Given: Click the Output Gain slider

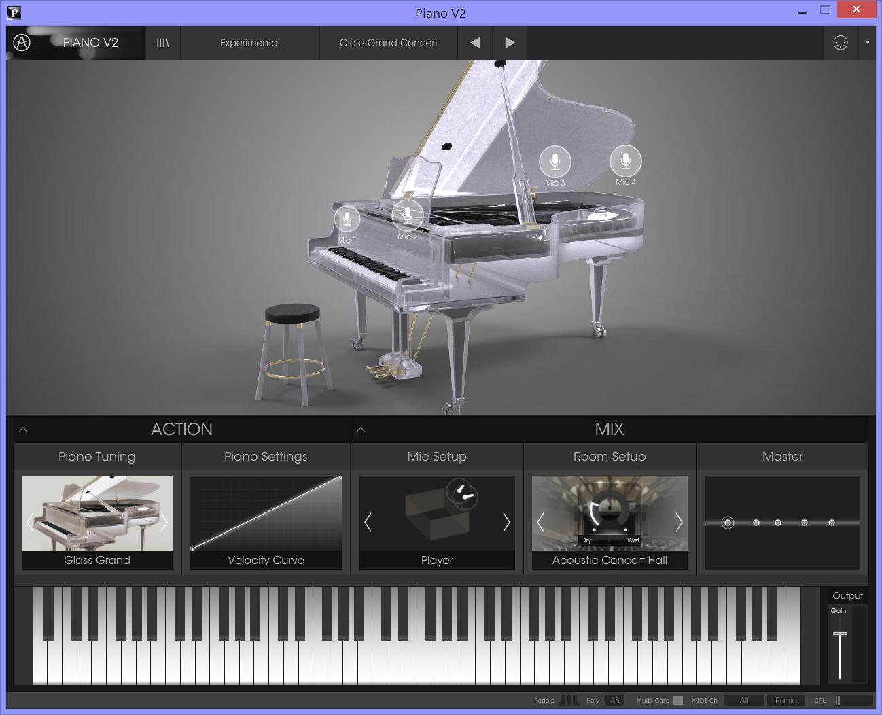Looking at the screenshot, I should (x=840, y=635).
